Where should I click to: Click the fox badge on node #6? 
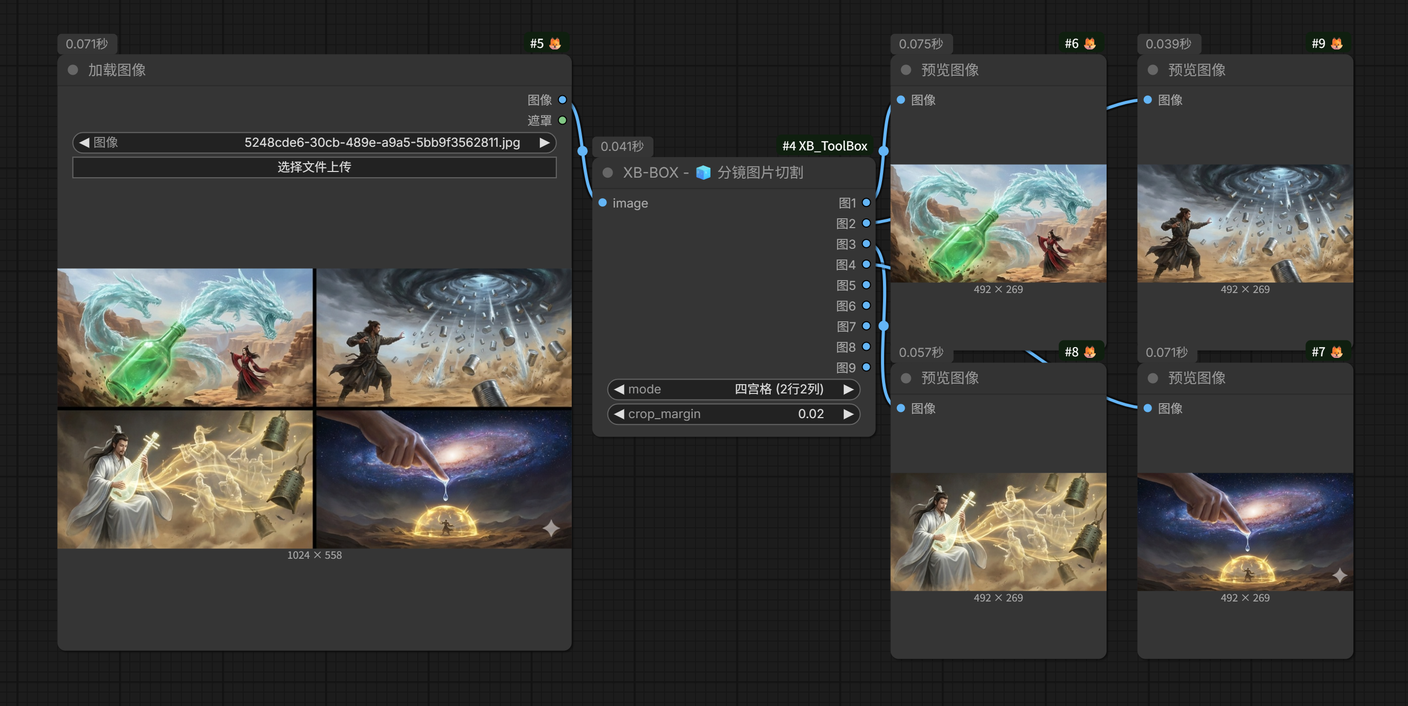pos(1089,44)
